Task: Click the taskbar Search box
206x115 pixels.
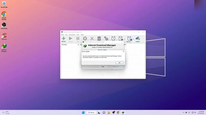Action: tap(91, 112)
